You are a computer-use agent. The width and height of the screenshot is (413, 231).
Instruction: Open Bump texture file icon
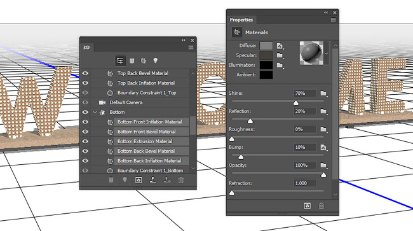coord(323,148)
